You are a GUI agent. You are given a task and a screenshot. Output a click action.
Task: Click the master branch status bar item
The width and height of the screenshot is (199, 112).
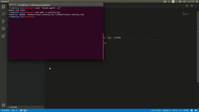(6, 110)
